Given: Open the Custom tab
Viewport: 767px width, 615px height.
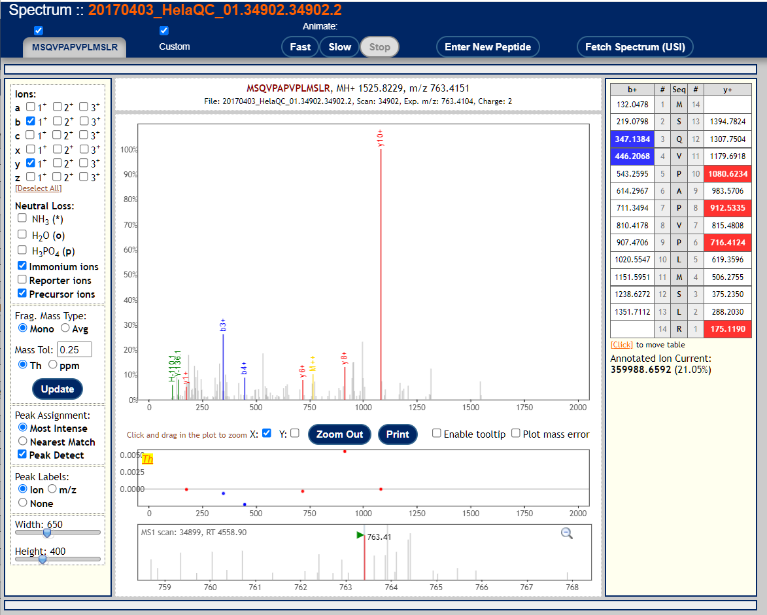Looking at the screenshot, I should click(174, 47).
